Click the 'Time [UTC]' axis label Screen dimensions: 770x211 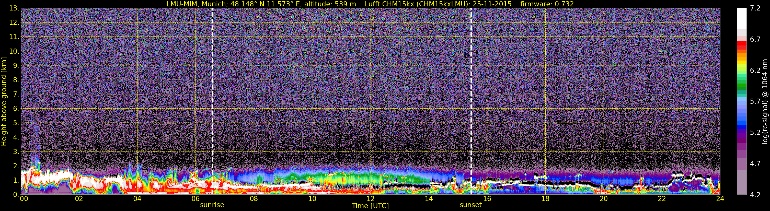[370, 206]
